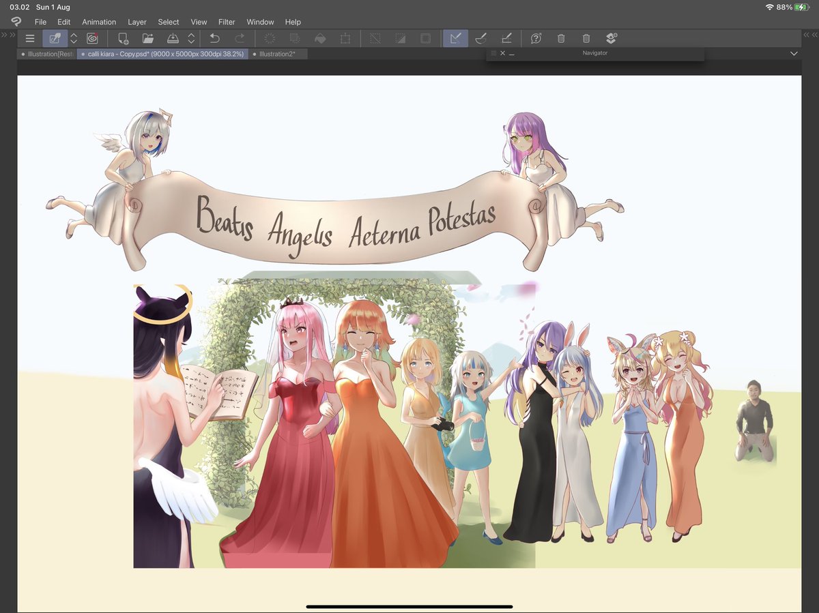Open the File menu
Screen dimensions: 819x613
point(40,22)
